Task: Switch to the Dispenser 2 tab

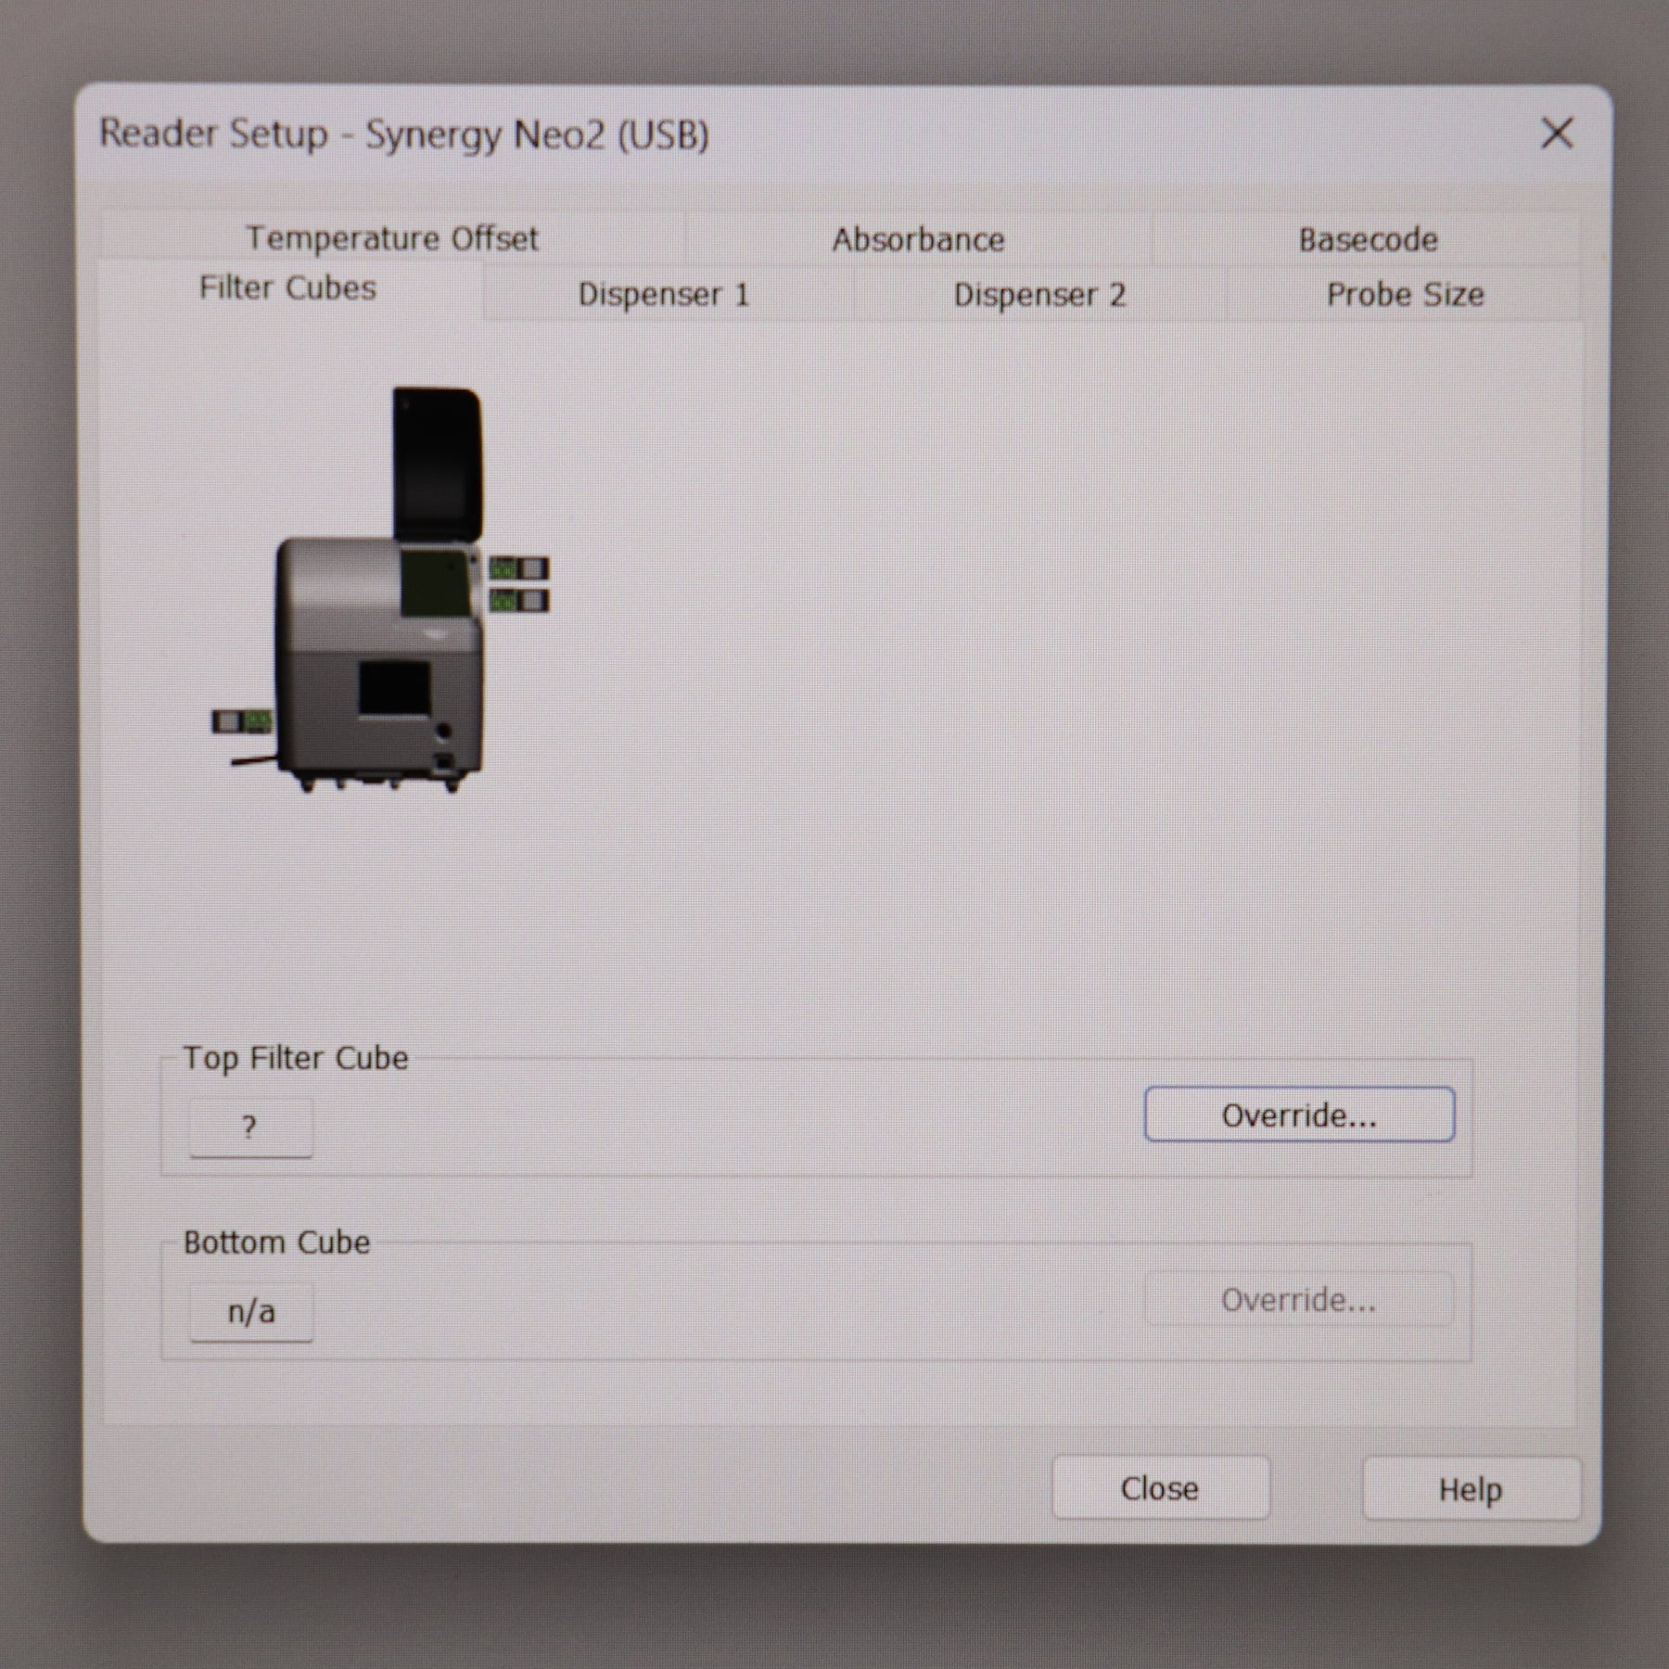Action: pyautogui.click(x=1038, y=295)
